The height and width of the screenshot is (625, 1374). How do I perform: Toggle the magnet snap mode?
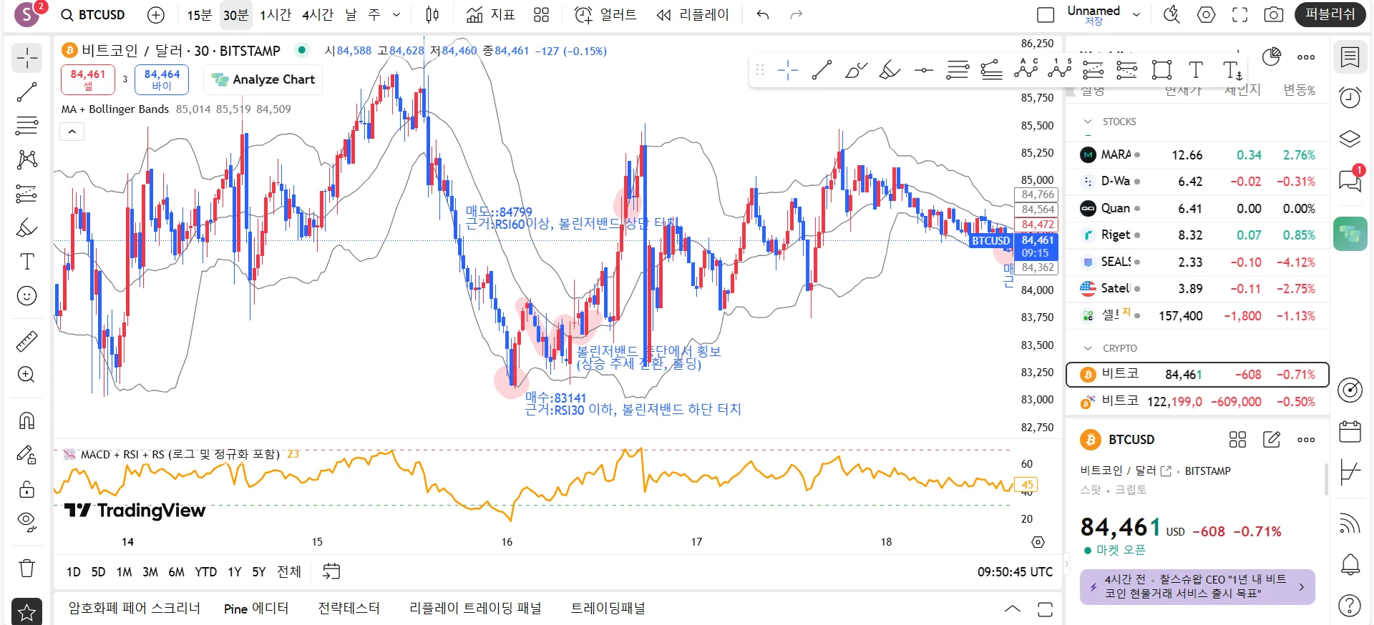pos(27,420)
